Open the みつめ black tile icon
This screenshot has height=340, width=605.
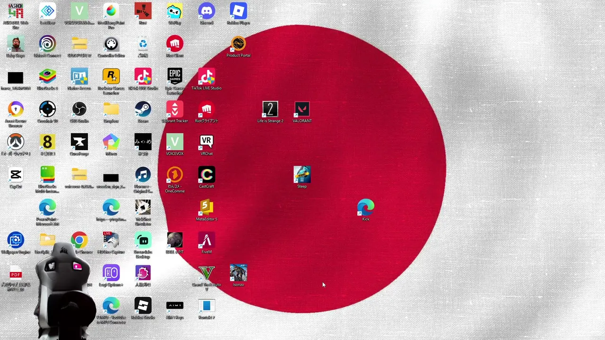click(143, 142)
